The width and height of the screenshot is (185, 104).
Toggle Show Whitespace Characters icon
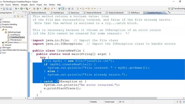click(73, 9)
